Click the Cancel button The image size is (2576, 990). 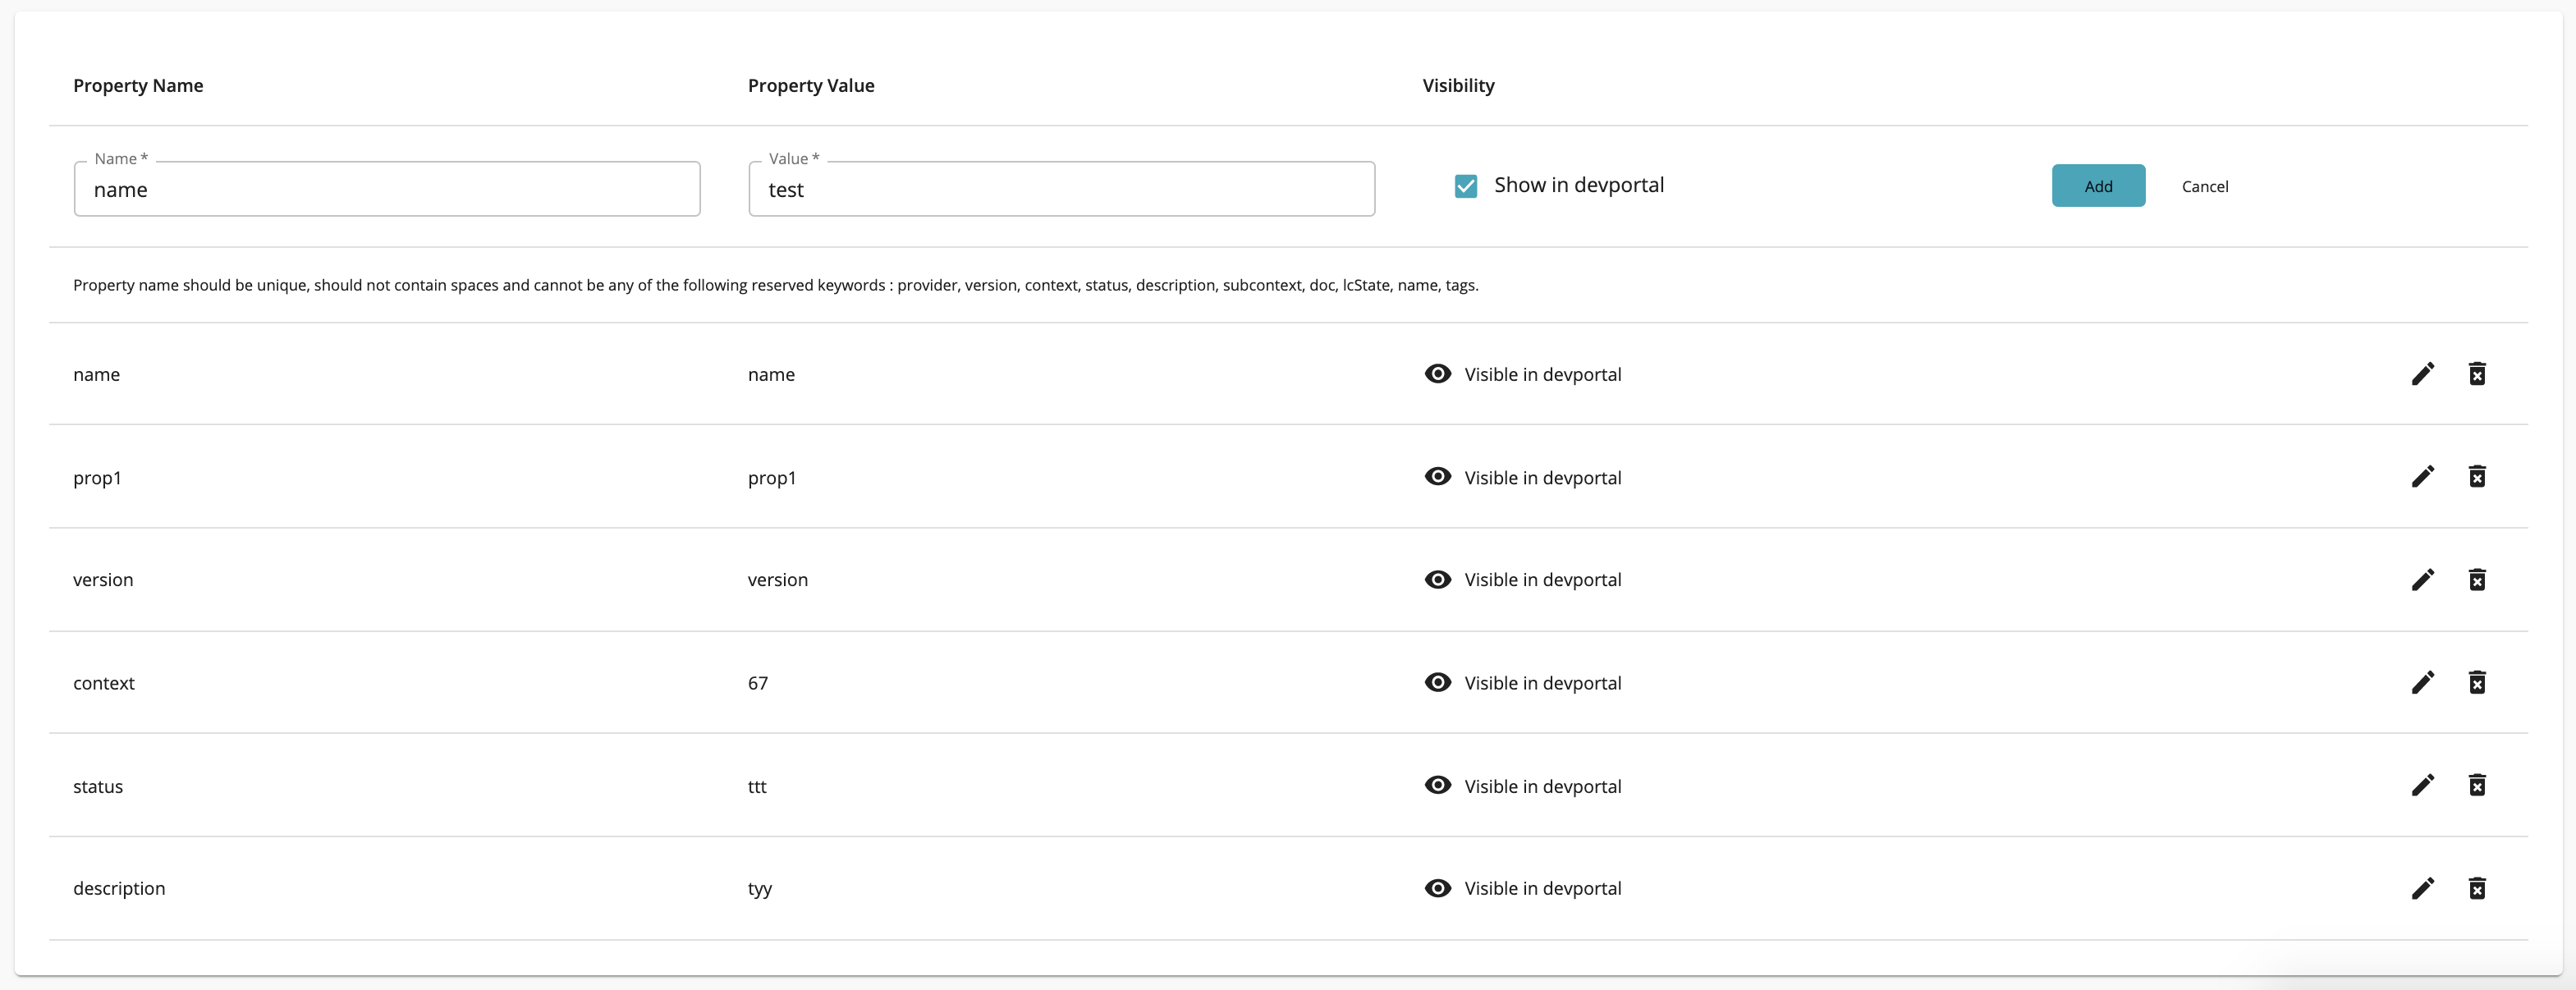pyautogui.click(x=2205, y=186)
